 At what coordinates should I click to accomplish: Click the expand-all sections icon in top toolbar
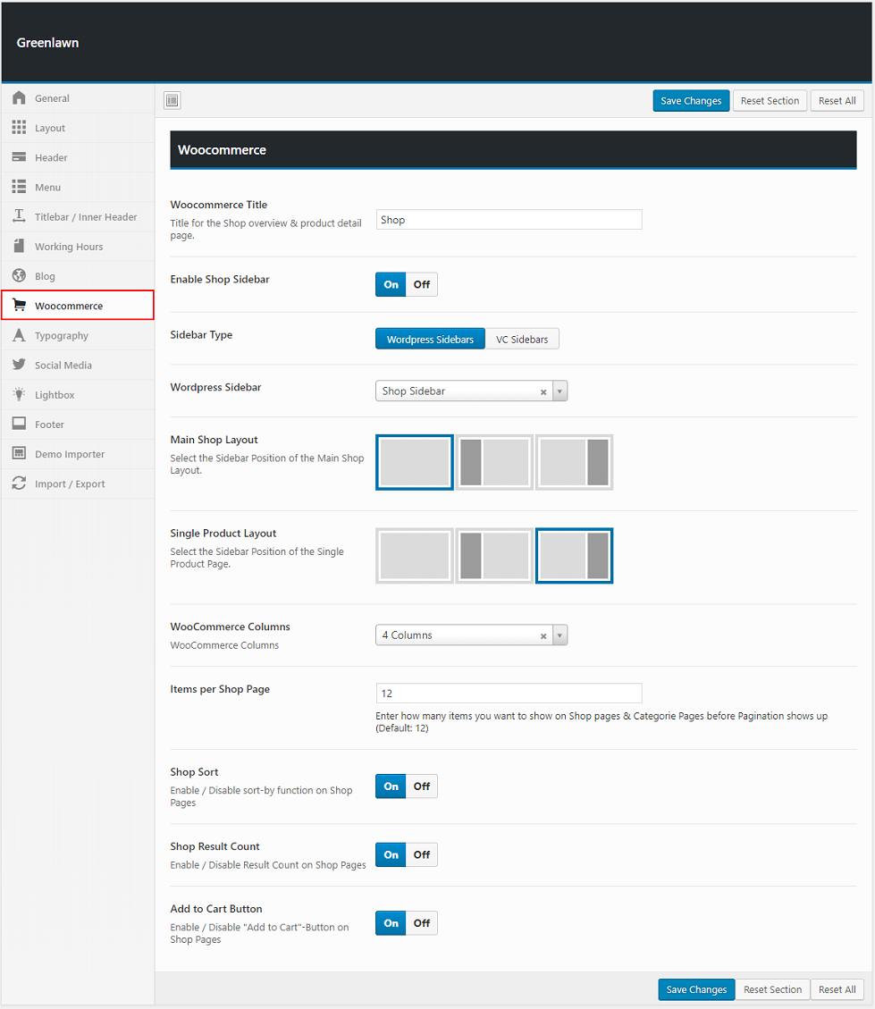172,101
